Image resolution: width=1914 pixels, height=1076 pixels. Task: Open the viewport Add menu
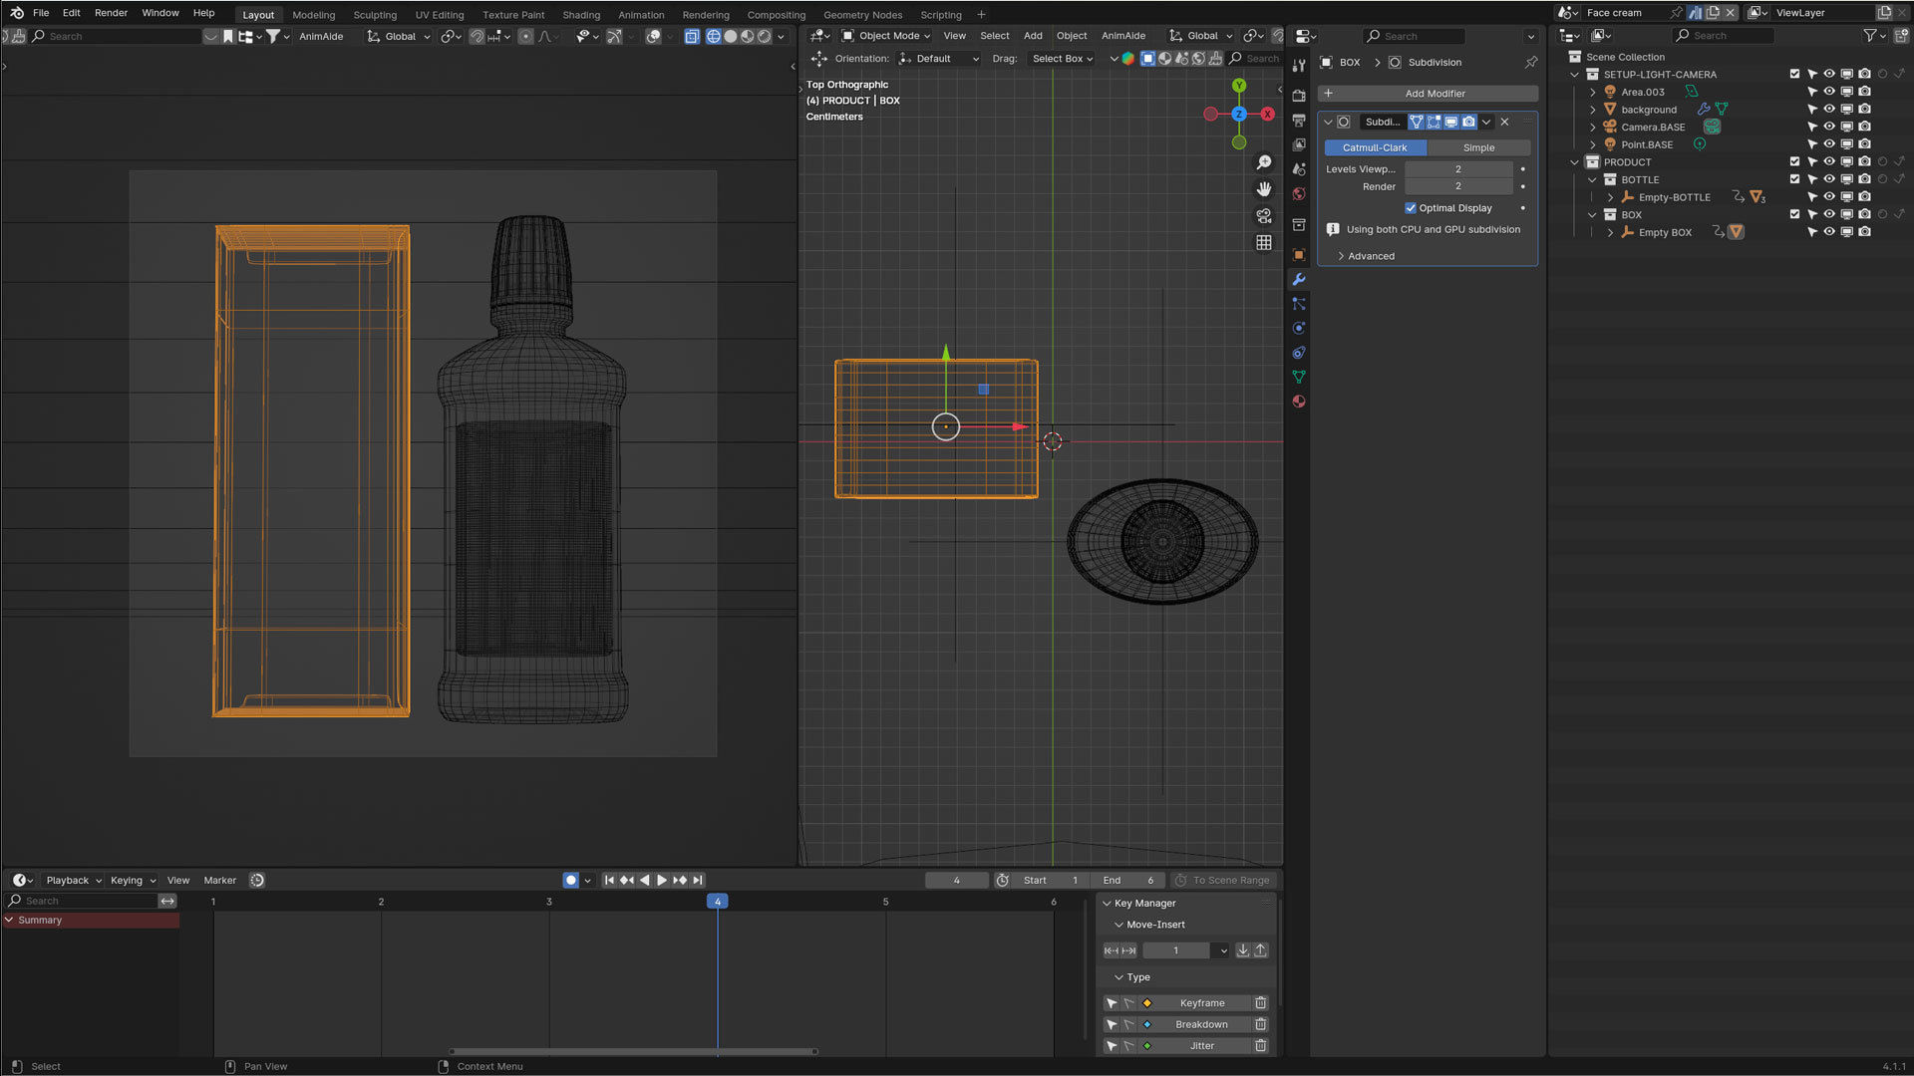click(1033, 36)
